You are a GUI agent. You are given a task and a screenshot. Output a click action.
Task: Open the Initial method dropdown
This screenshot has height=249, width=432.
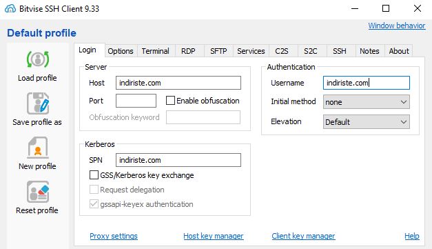366,102
